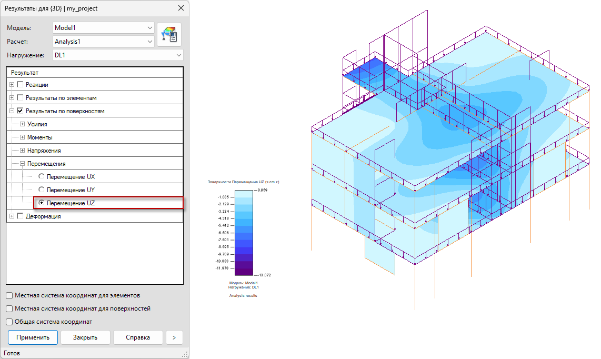Image resolution: width=601 pixels, height=359 pixels.
Task: Open the Расчет Analysis1 dropdown
Action: coord(104,42)
